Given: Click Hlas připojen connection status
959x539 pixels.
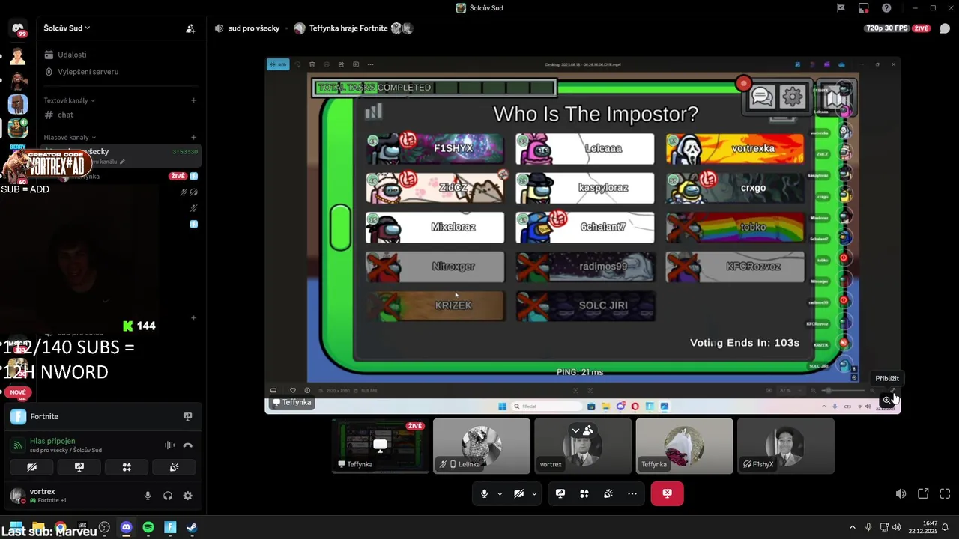Looking at the screenshot, I should click(x=52, y=441).
